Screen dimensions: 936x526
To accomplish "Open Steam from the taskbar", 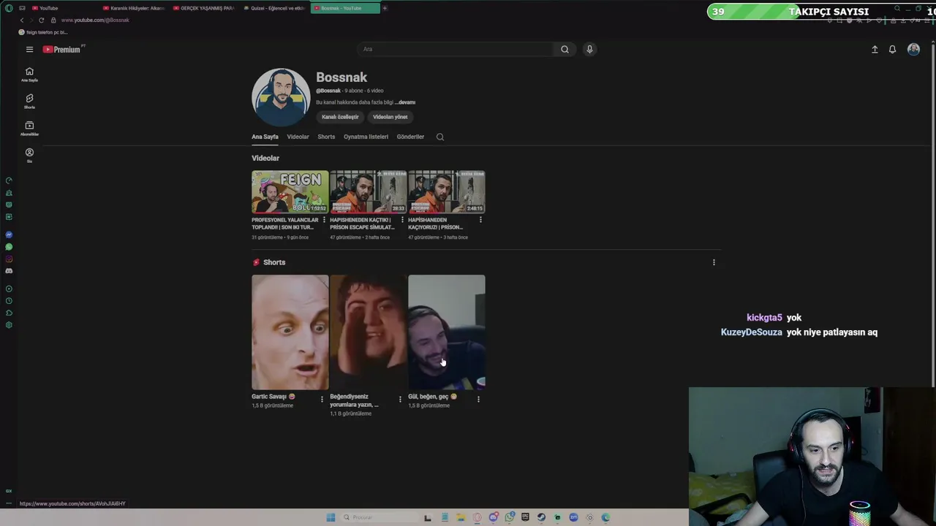I will tap(541, 517).
